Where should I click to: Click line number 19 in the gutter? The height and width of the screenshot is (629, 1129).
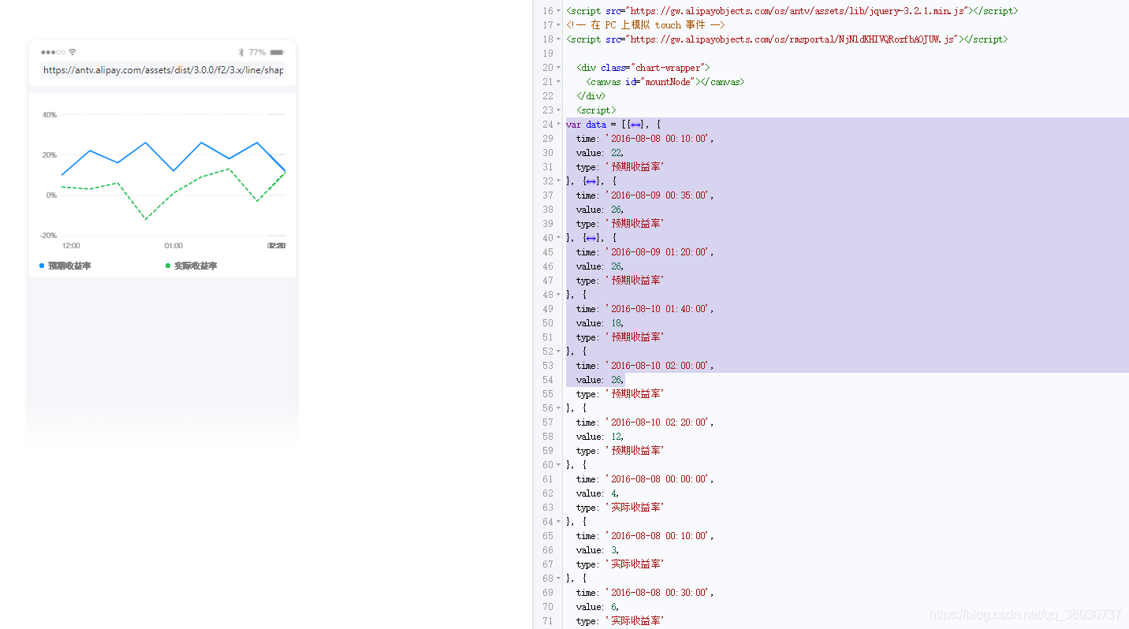[548, 54]
